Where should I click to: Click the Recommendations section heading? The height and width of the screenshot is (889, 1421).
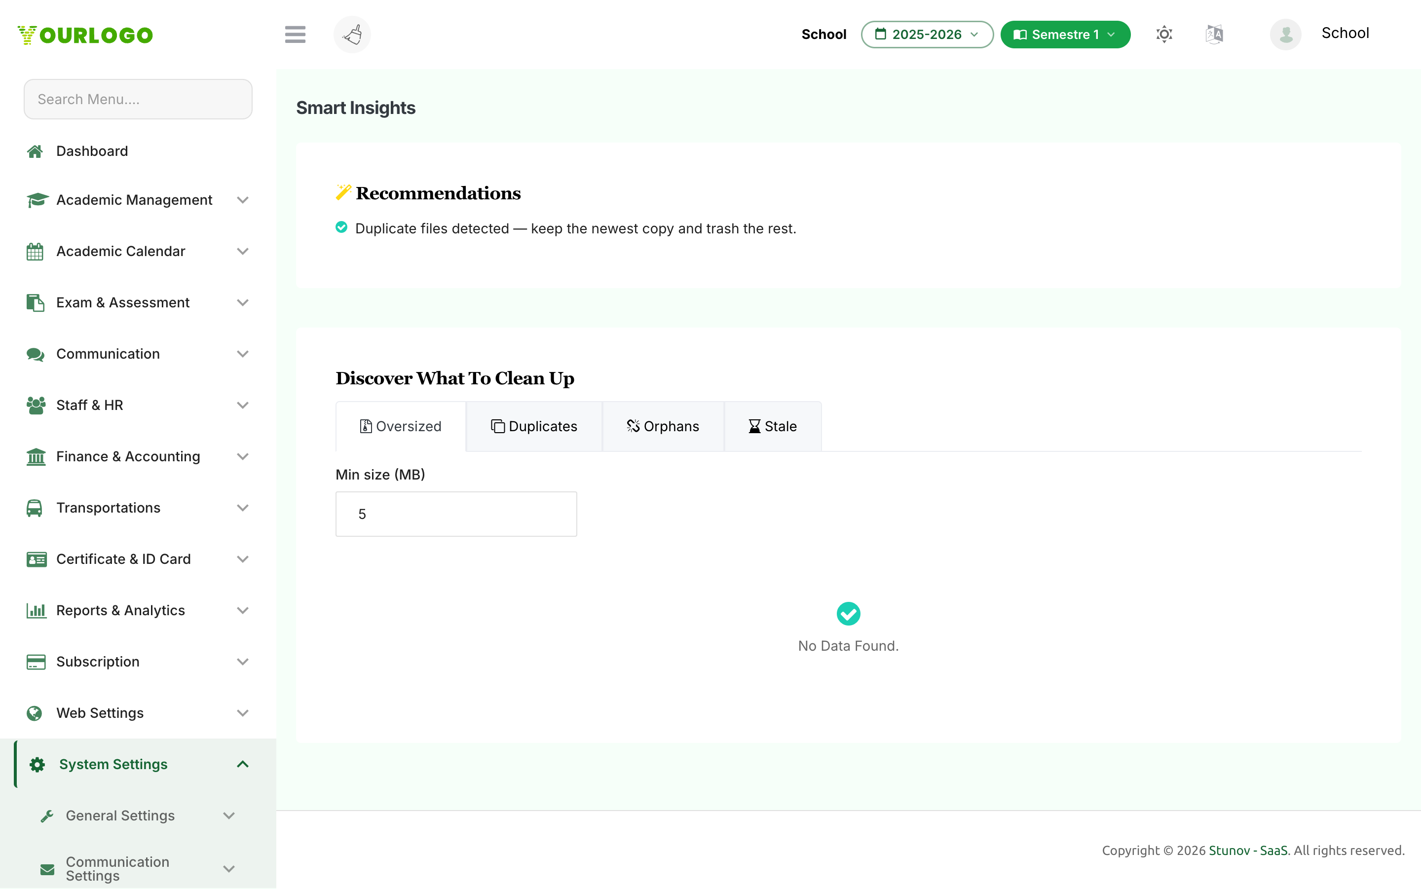[438, 193]
